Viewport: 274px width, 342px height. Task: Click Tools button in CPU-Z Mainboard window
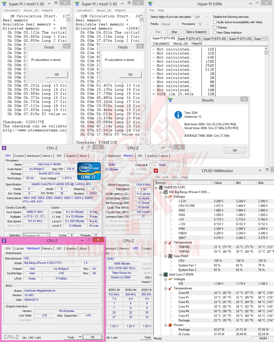click(x=71, y=337)
